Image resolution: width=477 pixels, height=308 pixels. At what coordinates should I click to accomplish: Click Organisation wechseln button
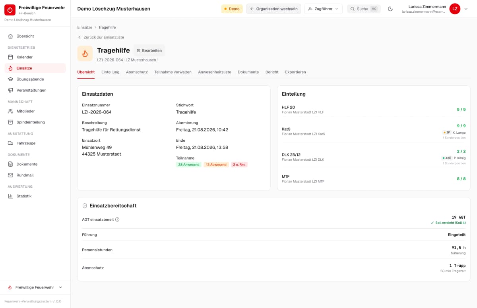click(x=273, y=9)
